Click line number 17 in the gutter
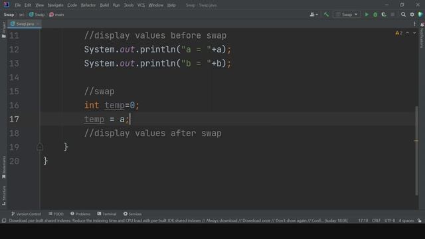Viewport: 425px width, 239px height. [x=14, y=119]
